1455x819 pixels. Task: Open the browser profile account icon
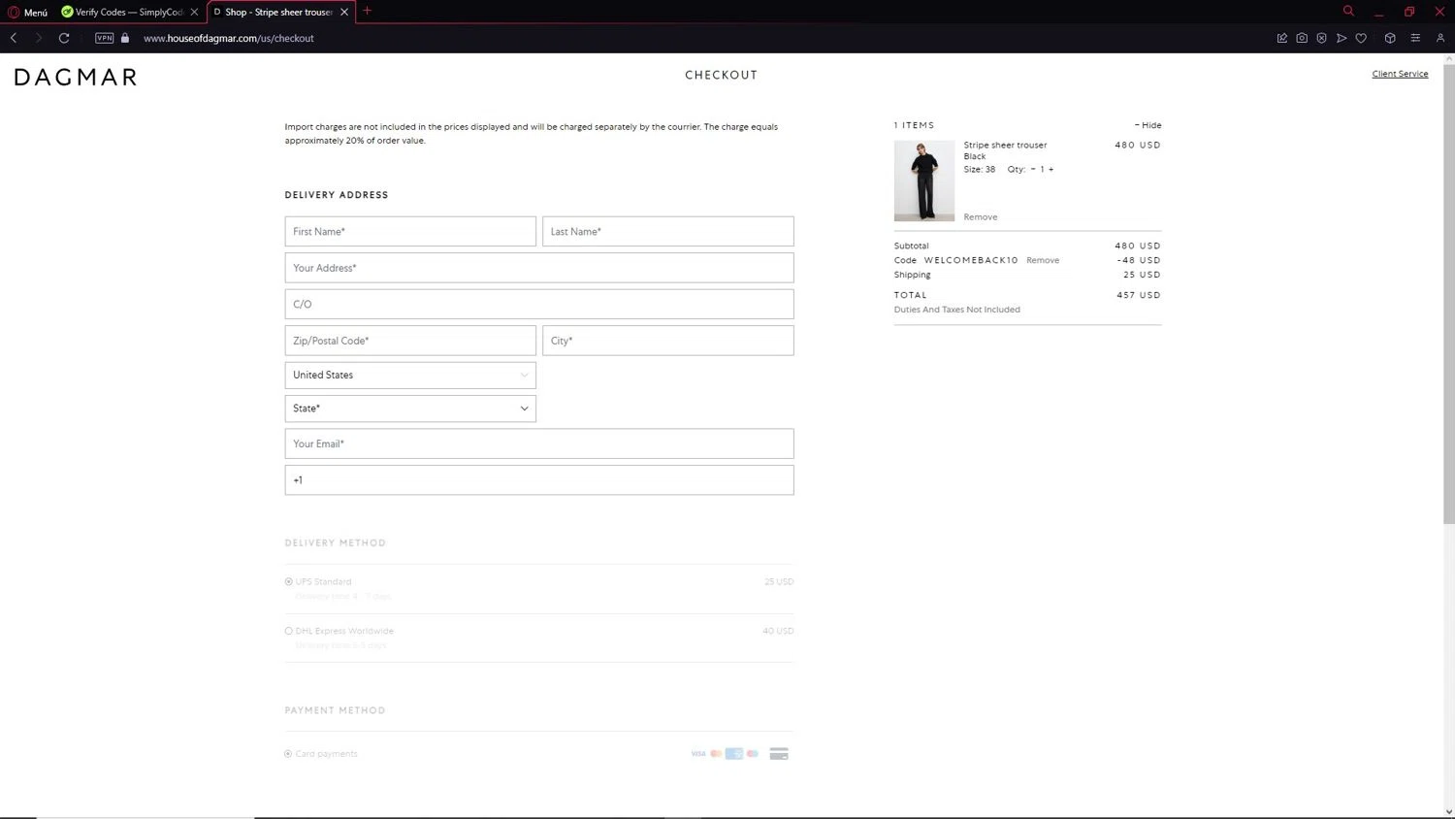click(1440, 38)
